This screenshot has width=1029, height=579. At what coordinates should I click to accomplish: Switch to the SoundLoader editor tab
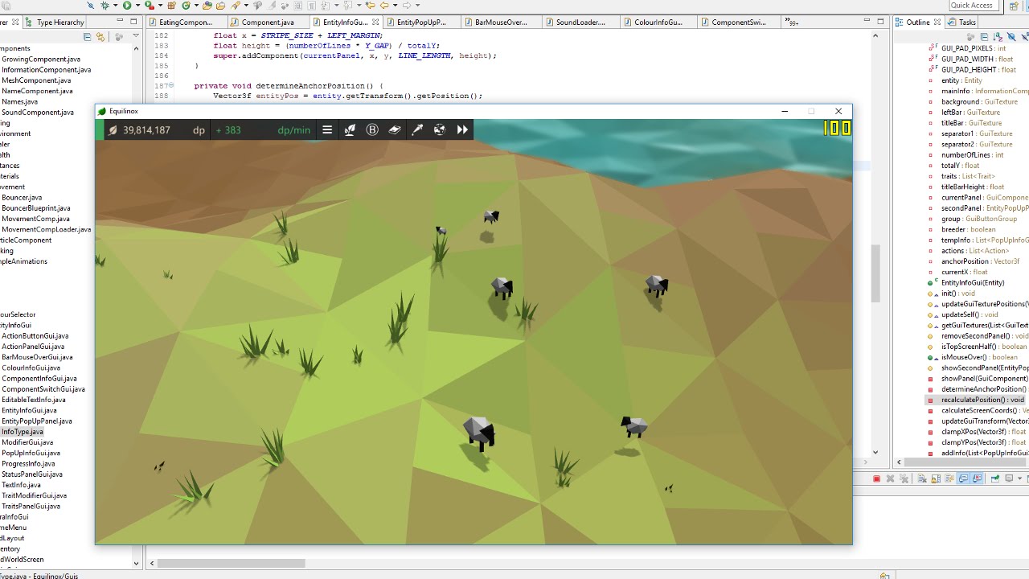580,23
